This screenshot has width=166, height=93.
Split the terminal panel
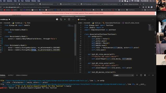[x=141, y=75]
